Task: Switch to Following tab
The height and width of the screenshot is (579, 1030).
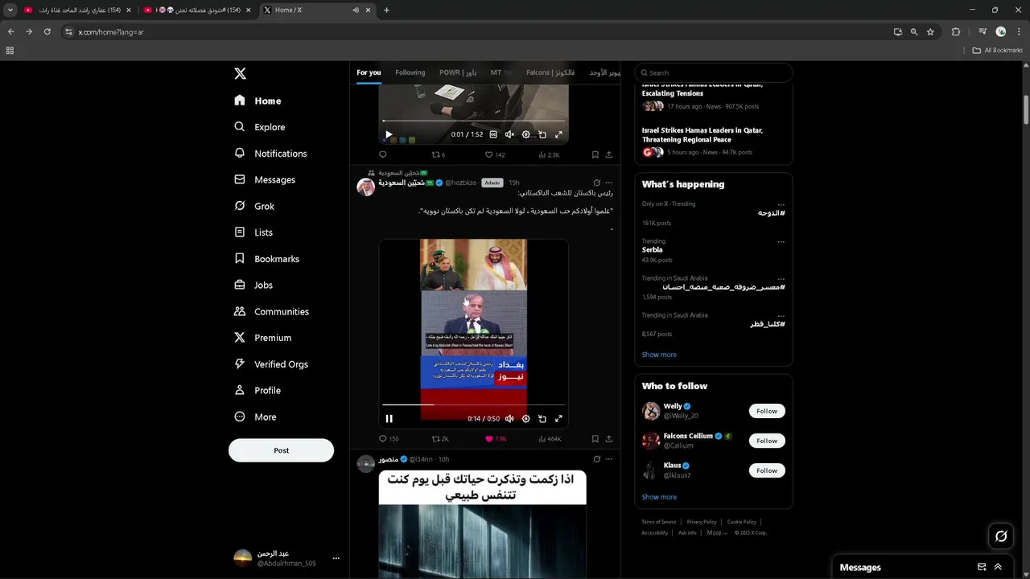Action: point(410,72)
